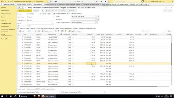Open favorites star icon in title bar
The height and width of the screenshot is (98, 174).
(x=149, y=1)
